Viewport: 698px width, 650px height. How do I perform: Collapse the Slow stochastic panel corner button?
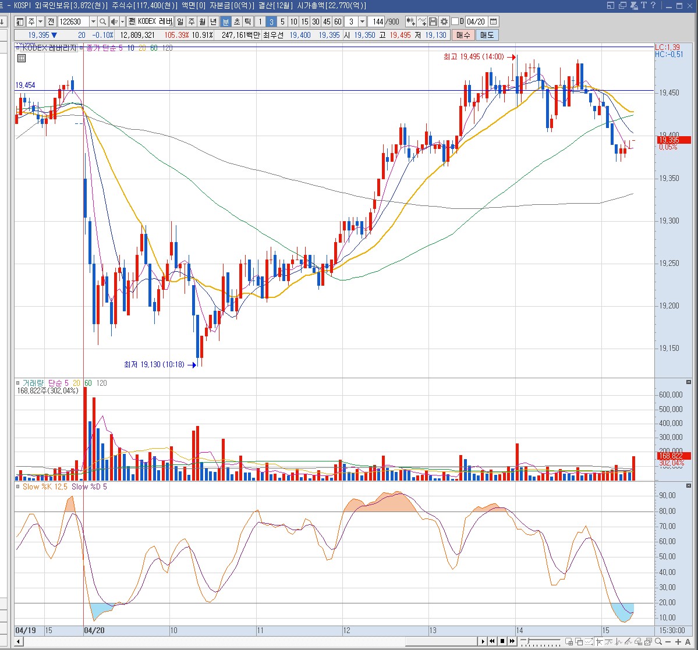(689, 486)
